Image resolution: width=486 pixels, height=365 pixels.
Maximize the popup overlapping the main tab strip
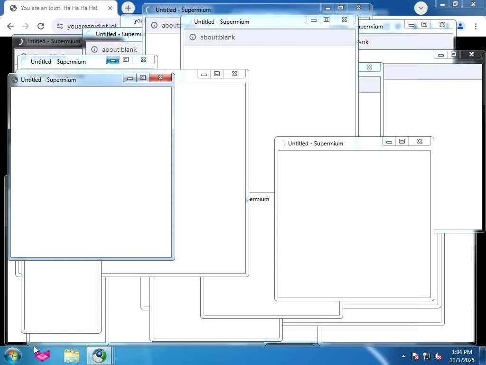(341, 8)
